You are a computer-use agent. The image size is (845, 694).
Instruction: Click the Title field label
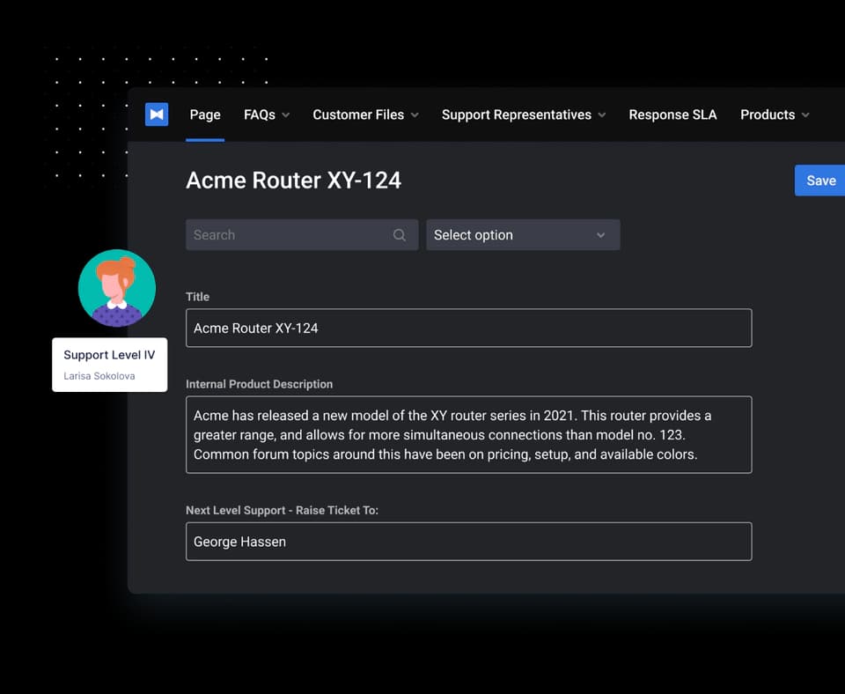tap(197, 297)
